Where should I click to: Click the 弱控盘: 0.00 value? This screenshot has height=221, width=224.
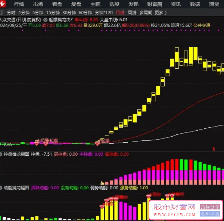coord(66,154)
